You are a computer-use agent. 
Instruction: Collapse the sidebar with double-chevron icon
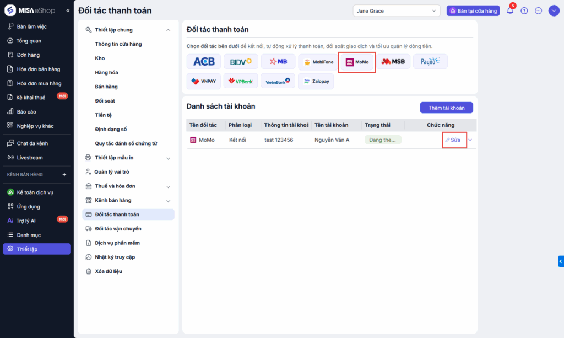coord(68,10)
